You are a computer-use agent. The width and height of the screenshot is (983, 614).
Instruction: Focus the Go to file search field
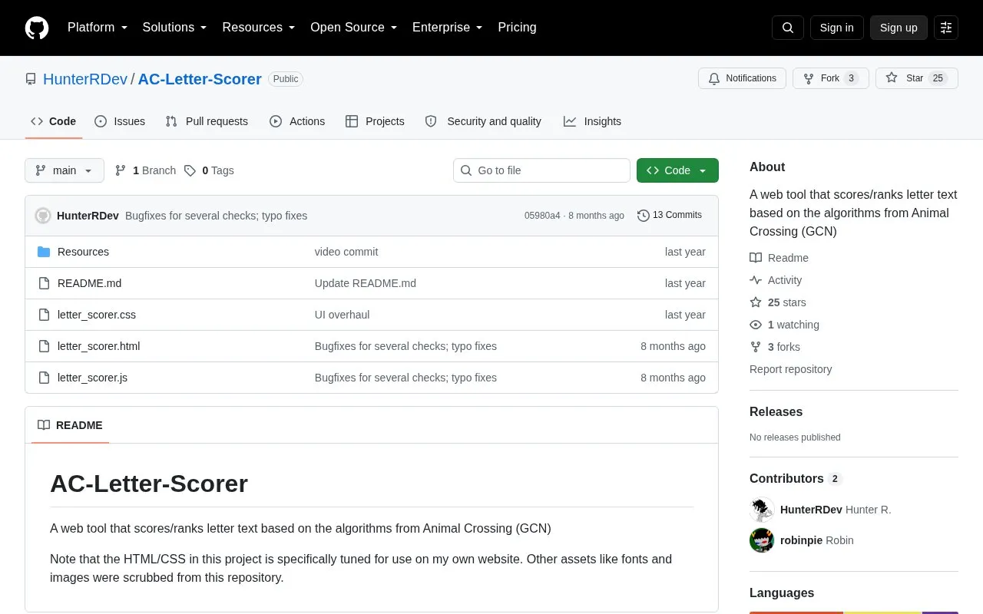click(x=541, y=170)
